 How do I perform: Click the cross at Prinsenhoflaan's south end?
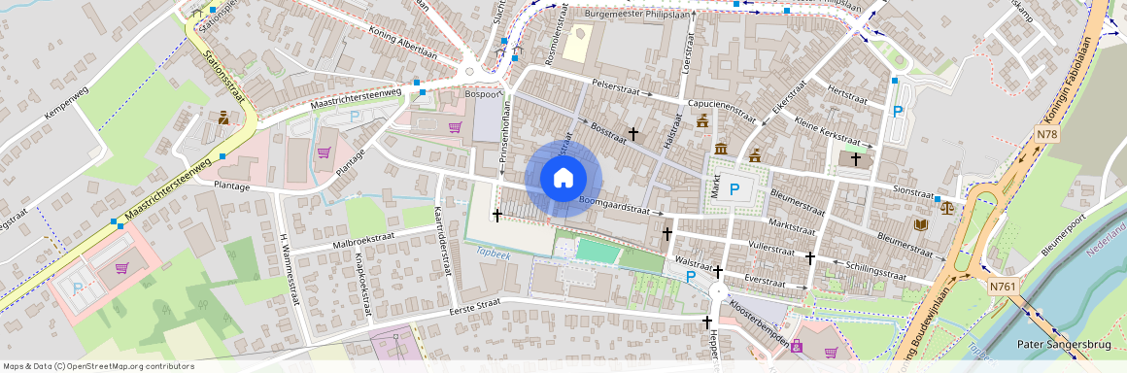[496, 215]
